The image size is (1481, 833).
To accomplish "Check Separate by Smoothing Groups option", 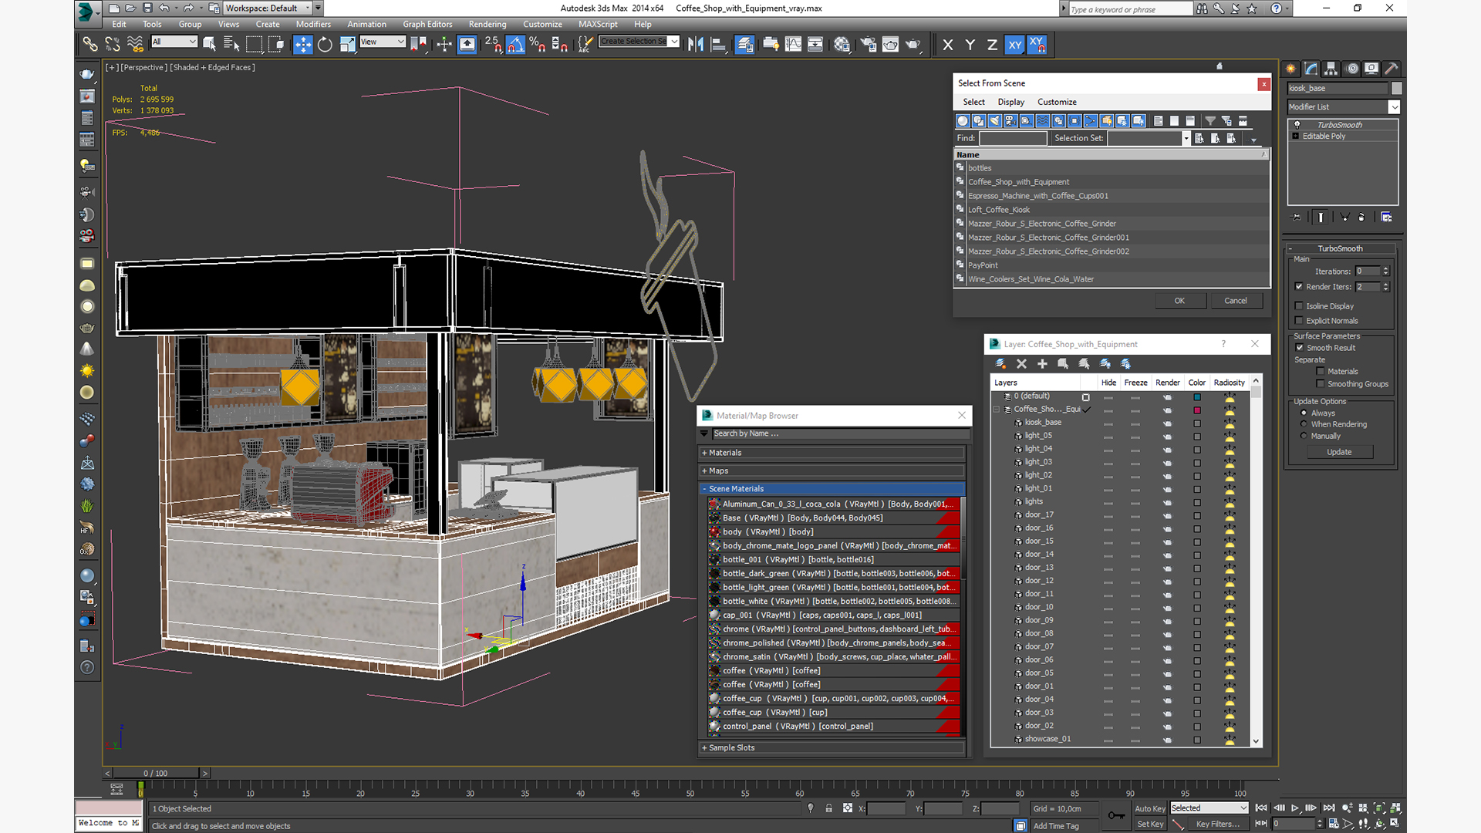I will [x=1321, y=384].
